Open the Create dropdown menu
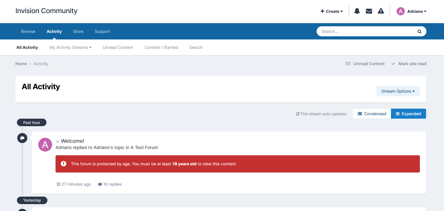444x211 pixels. [332, 11]
